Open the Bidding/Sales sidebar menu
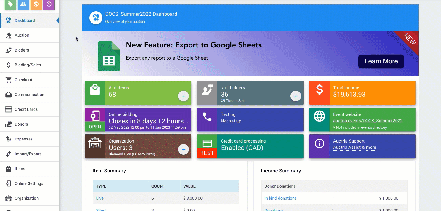Screen dimensions: 441x211 pyautogui.click(x=28, y=65)
